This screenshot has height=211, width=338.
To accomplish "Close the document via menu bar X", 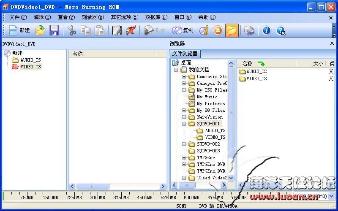I will click(331, 18).
